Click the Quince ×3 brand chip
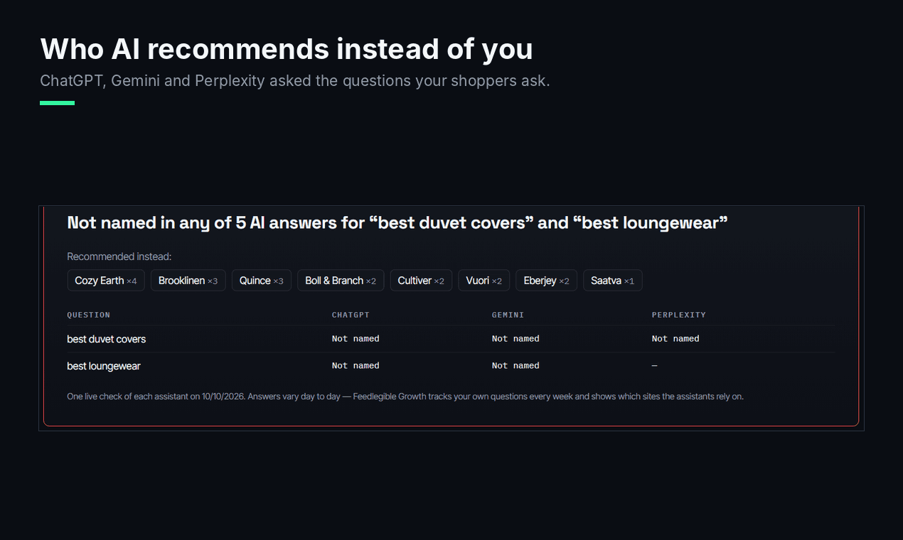Screen dimensions: 903x540 (262, 281)
